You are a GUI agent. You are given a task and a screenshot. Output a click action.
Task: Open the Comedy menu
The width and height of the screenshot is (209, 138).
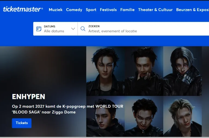tap(74, 10)
